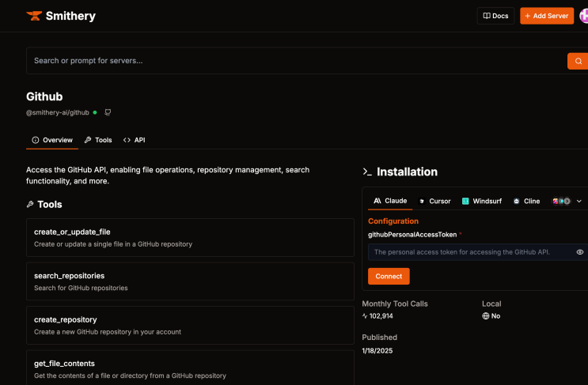Click 'Create a new GitHub repository' description
The height and width of the screenshot is (385, 588).
click(108, 332)
